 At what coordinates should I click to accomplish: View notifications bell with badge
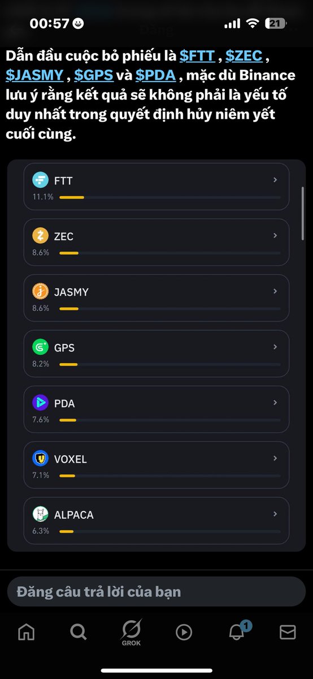click(x=237, y=631)
